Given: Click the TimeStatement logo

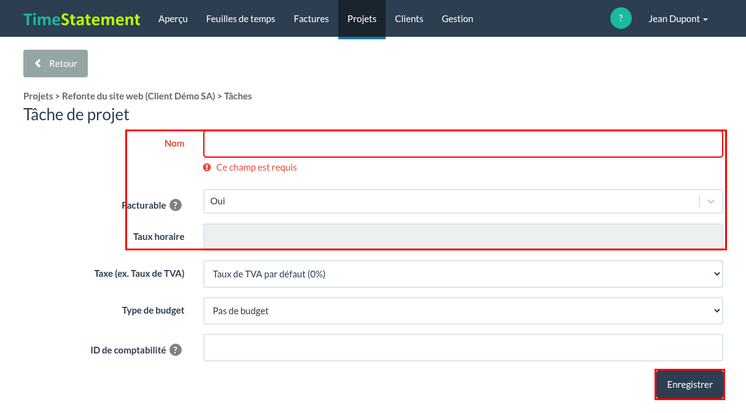Looking at the screenshot, I should click(82, 19).
